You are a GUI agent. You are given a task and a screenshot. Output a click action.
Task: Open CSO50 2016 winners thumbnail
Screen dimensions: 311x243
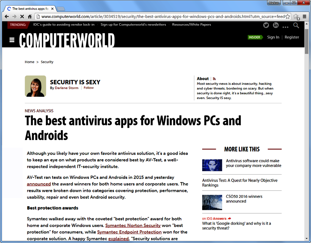pyautogui.click(x=212, y=202)
